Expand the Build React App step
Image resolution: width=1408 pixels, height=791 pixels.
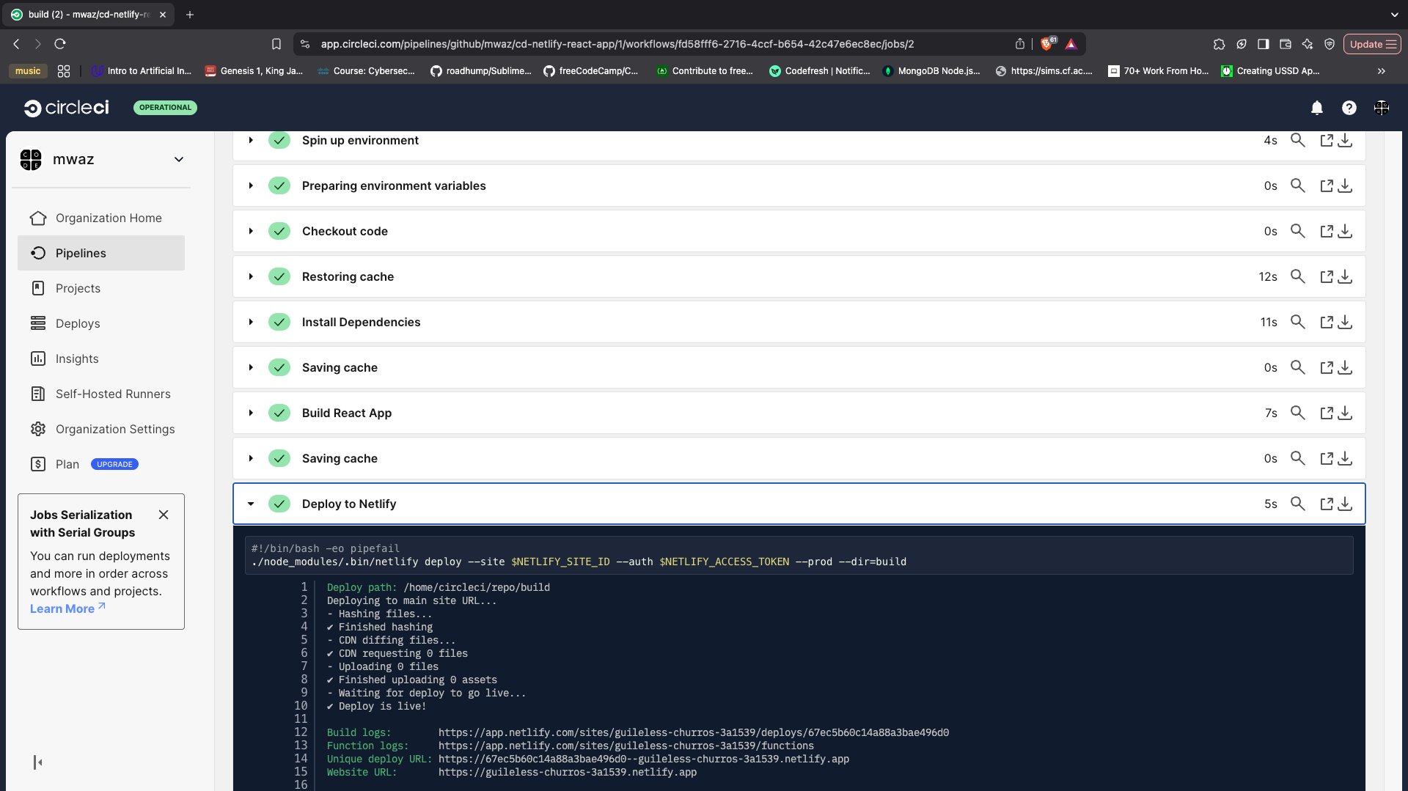[x=251, y=413]
